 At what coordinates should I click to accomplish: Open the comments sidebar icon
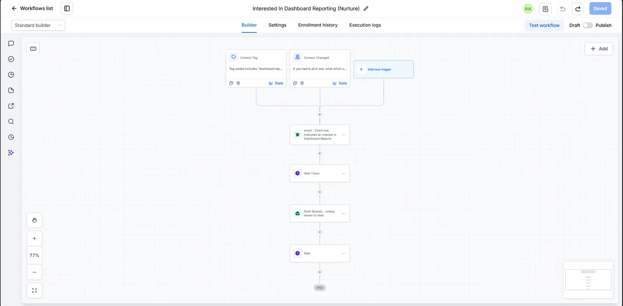(x=11, y=44)
